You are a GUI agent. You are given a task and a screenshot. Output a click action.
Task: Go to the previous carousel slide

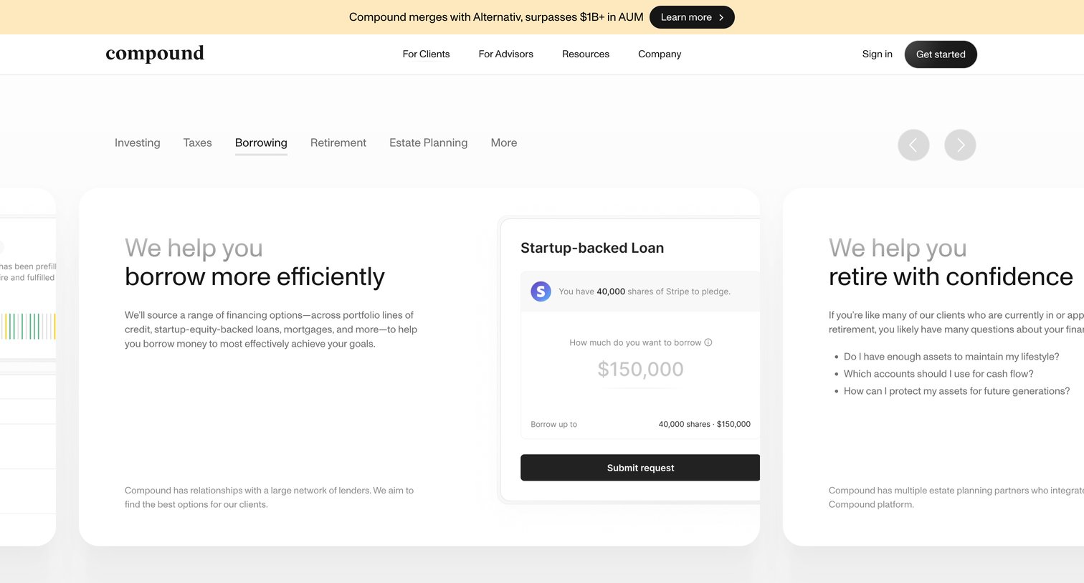tap(913, 145)
